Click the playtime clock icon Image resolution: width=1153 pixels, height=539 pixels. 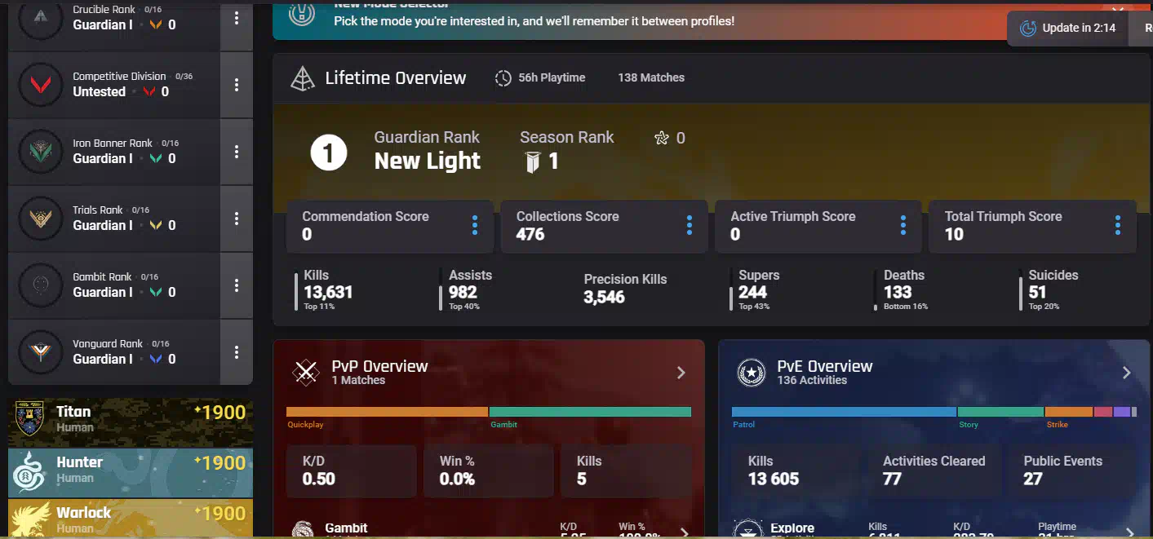[x=503, y=78]
